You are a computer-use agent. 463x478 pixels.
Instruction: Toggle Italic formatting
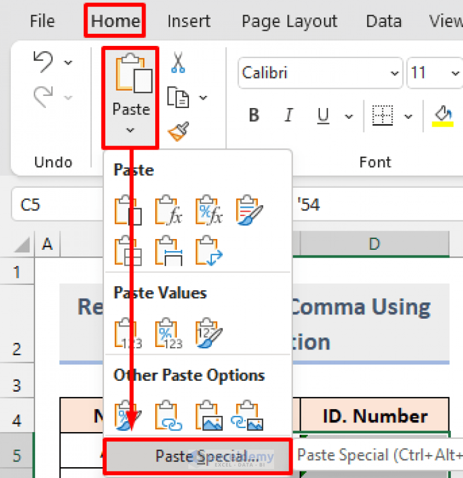coord(289,115)
